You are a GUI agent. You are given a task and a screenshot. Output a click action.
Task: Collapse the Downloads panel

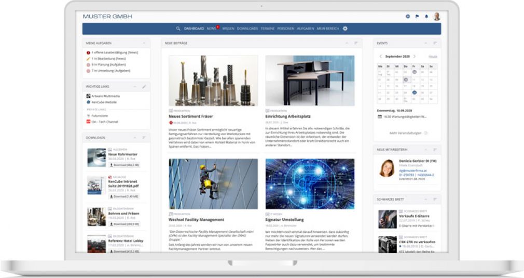click(x=135, y=138)
